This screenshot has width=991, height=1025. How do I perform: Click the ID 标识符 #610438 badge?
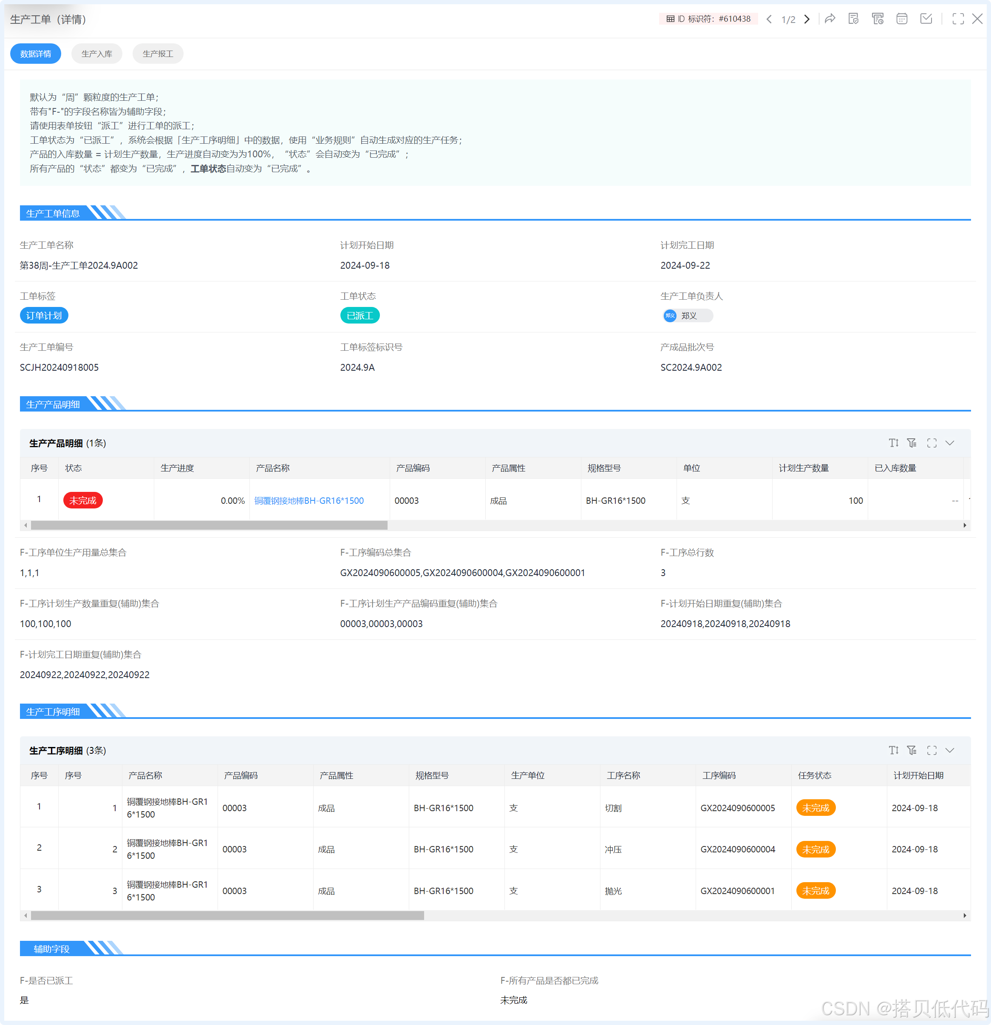click(708, 19)
